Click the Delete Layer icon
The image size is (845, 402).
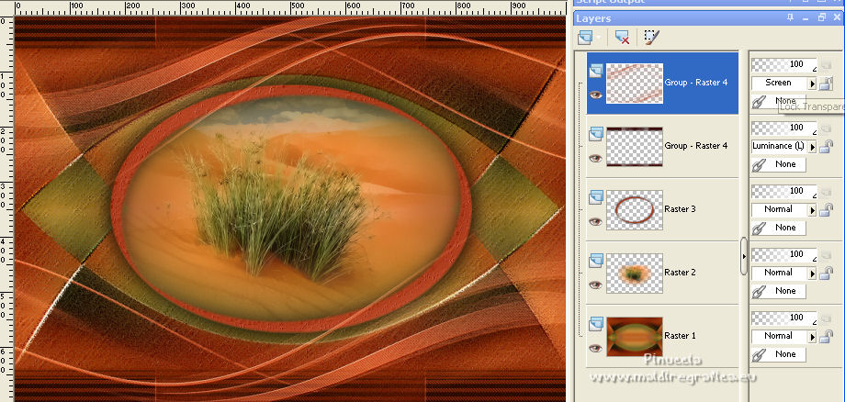[622, 37]
